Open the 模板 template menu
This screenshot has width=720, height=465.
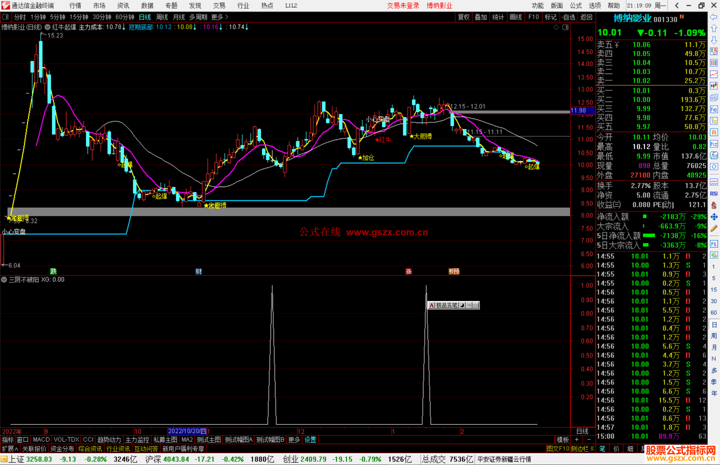(x=563, y=440)
